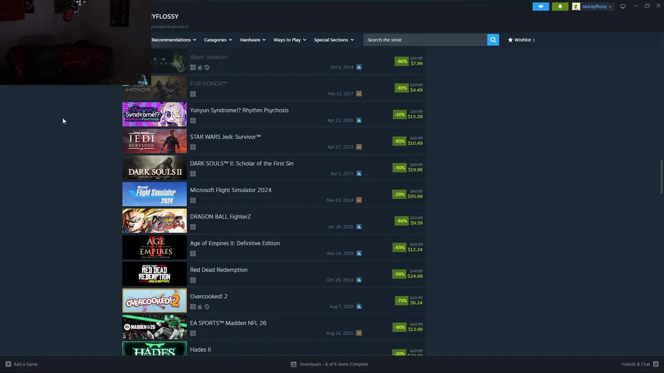Click Alien: Isolation SteamOS platform icon
This screenshot has height=373, width=664.
pyautogui.click(x=206, y=67)
